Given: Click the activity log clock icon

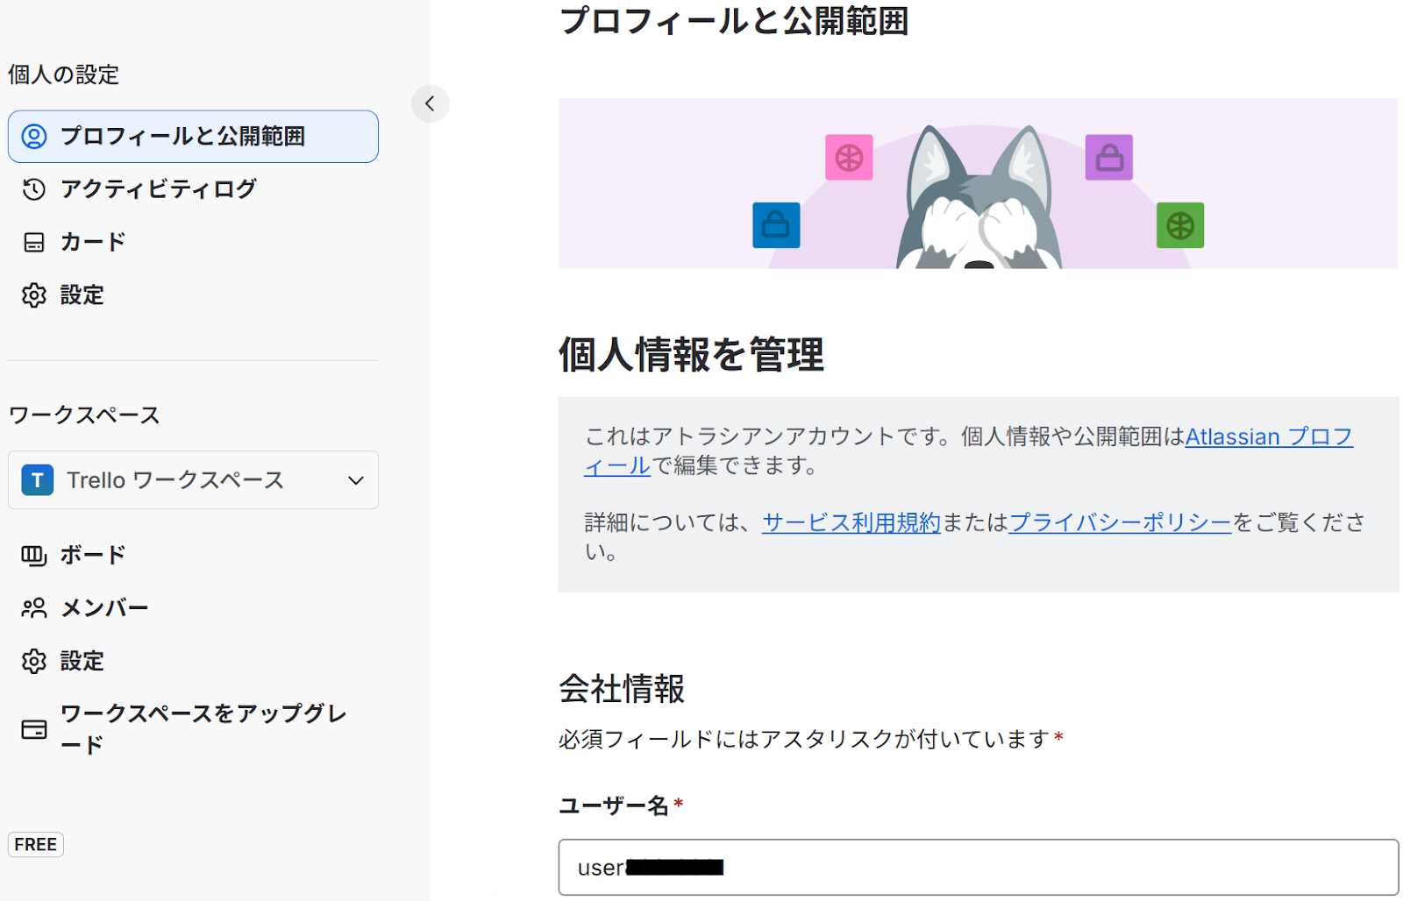Looking at the screenshot, I should tap(34, 189).
